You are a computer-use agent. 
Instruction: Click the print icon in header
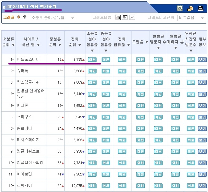click(201, 8)
